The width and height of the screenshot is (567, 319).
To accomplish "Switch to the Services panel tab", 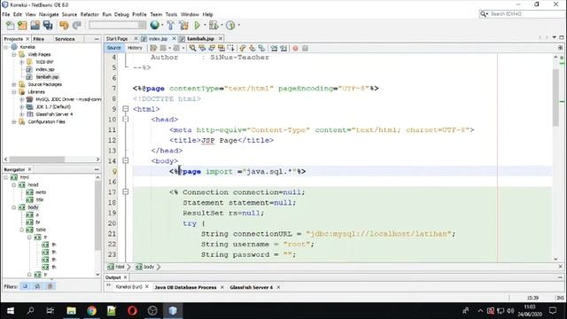I will (x=65, y=39).
